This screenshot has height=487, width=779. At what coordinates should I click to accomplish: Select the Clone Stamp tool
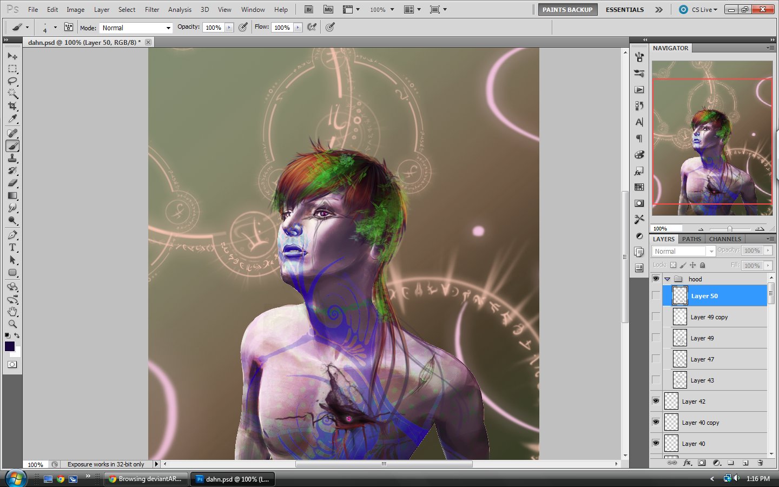(x=12, y=158)
